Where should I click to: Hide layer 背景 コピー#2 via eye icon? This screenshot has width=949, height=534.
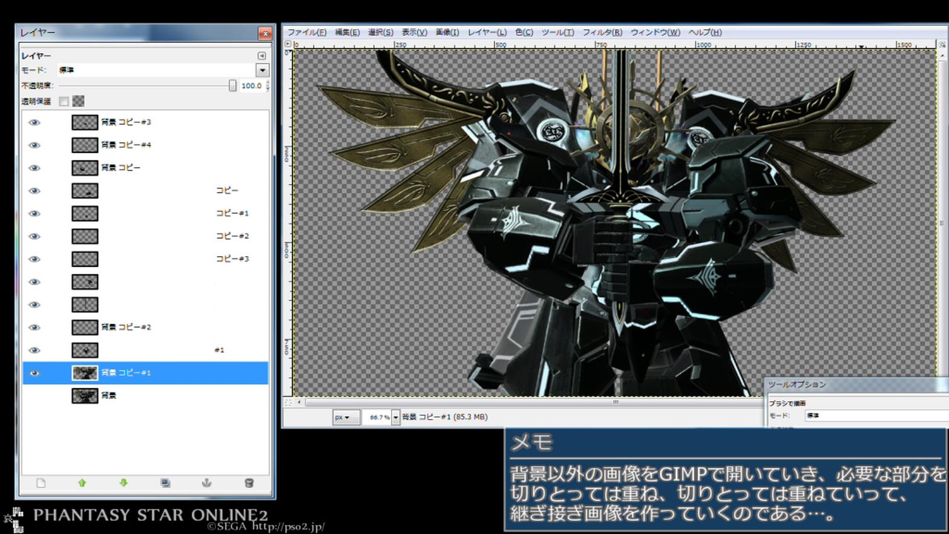pos(34,328)
